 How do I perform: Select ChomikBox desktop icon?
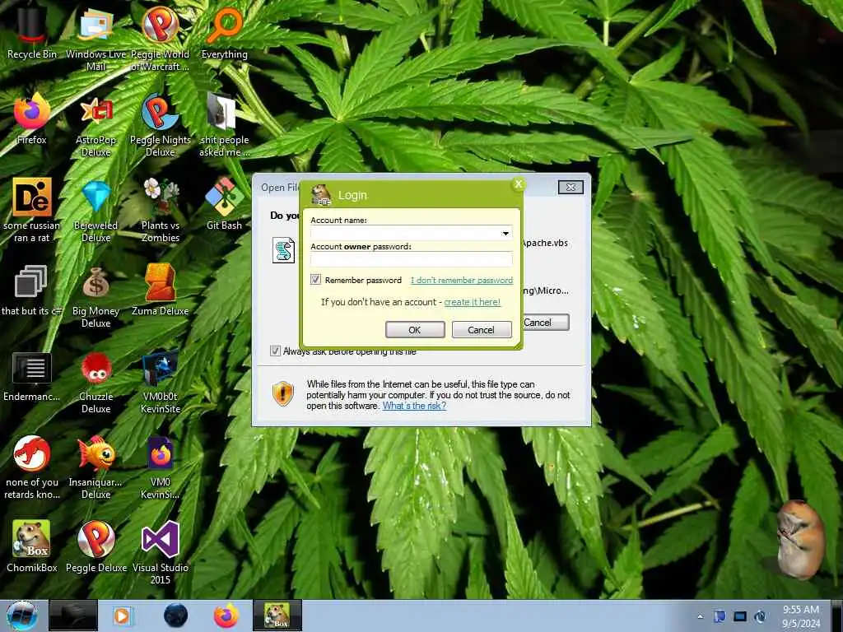(x=32, y=546)
